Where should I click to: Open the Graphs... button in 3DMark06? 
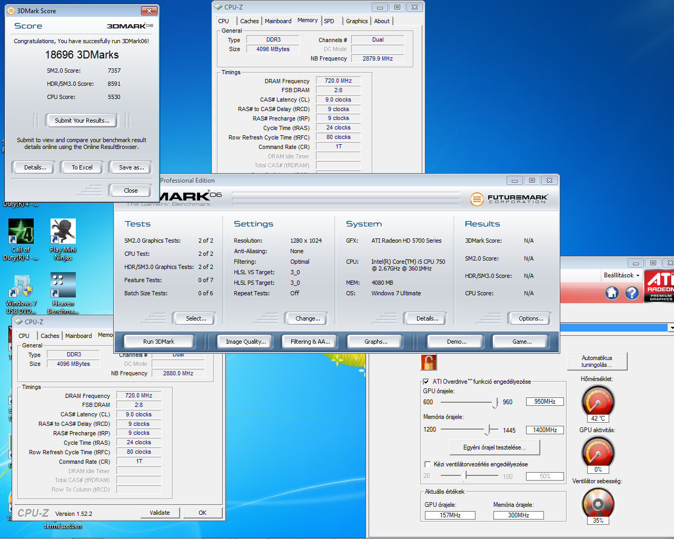[x=376, y=342]
